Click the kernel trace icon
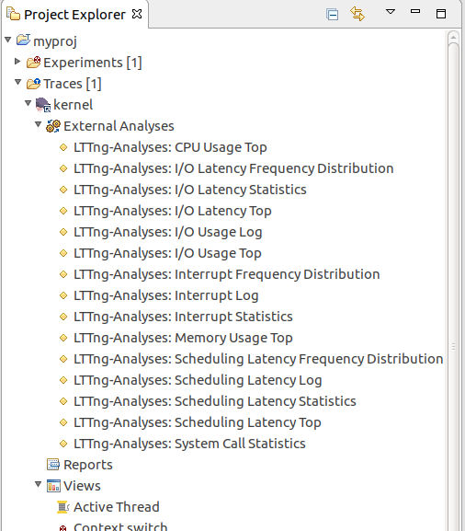Viewport: 465px width, 531px height. click(x=43, y=105)
